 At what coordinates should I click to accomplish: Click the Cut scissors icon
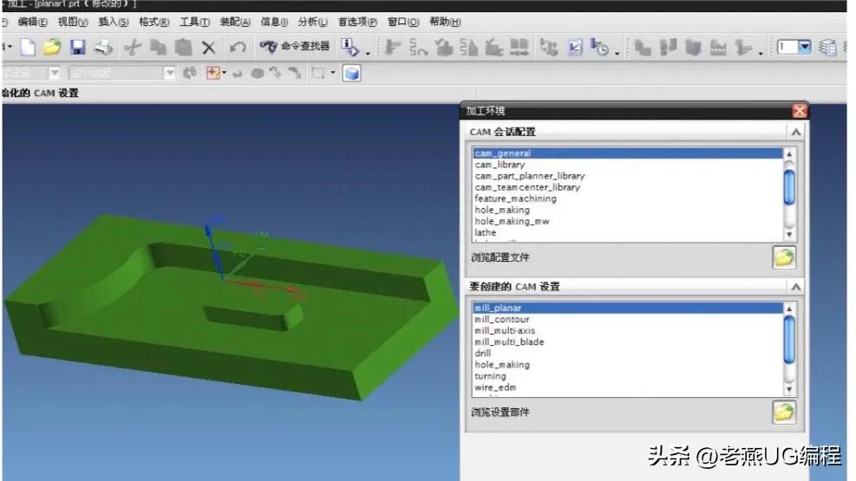[132, 48]
